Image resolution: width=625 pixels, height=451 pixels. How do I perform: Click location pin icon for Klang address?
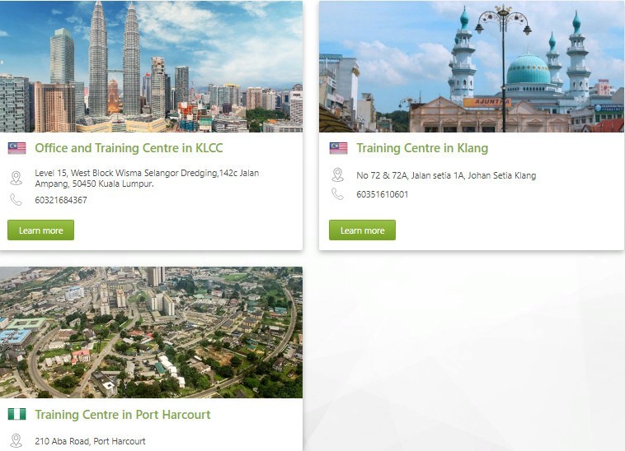coord(337,175)
